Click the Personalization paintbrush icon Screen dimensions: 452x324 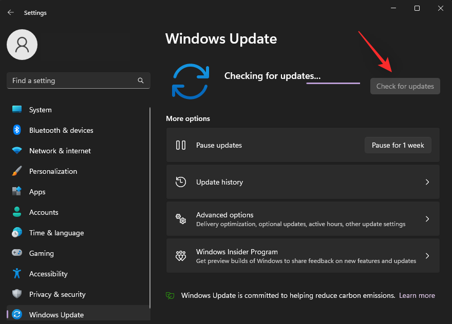[17, 171]
